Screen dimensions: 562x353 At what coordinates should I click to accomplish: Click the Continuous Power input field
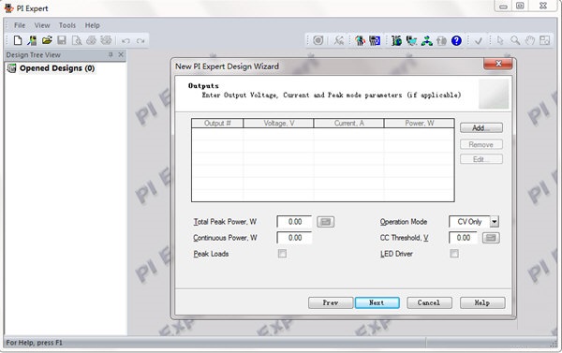tap(294, 238)
